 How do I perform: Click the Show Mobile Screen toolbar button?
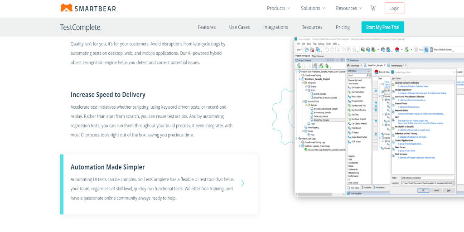[440, 50]
